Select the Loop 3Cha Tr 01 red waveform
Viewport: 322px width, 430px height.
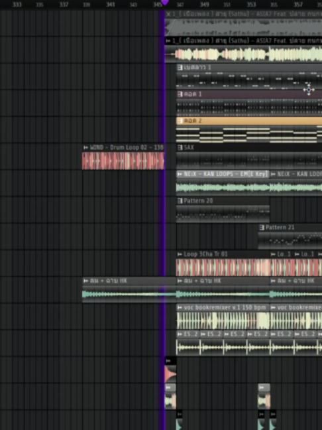(x=223, y=267)
